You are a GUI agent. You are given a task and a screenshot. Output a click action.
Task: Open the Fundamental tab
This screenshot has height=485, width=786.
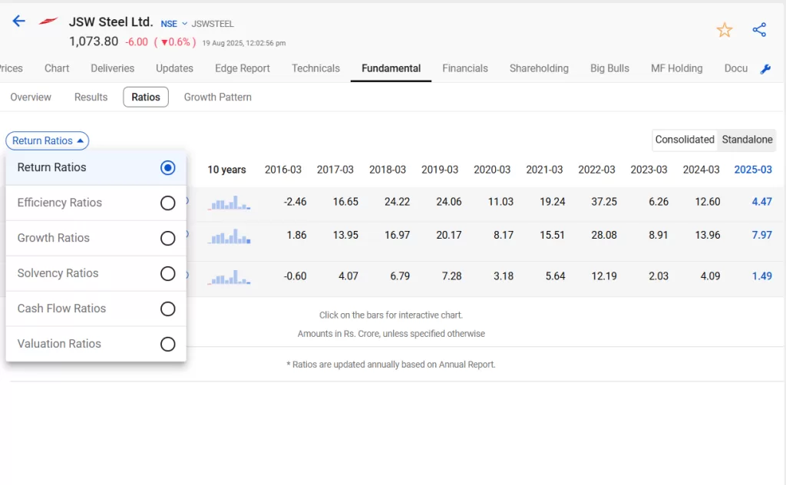click(x=391, y=68)
